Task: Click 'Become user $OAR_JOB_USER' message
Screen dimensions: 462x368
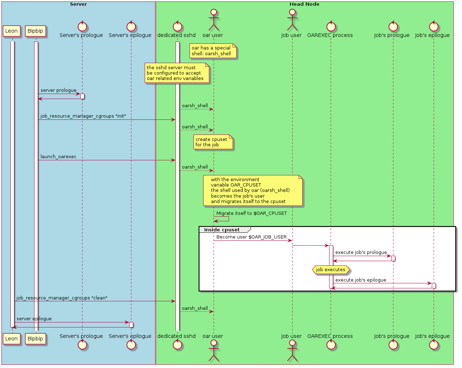Action: 252,237
